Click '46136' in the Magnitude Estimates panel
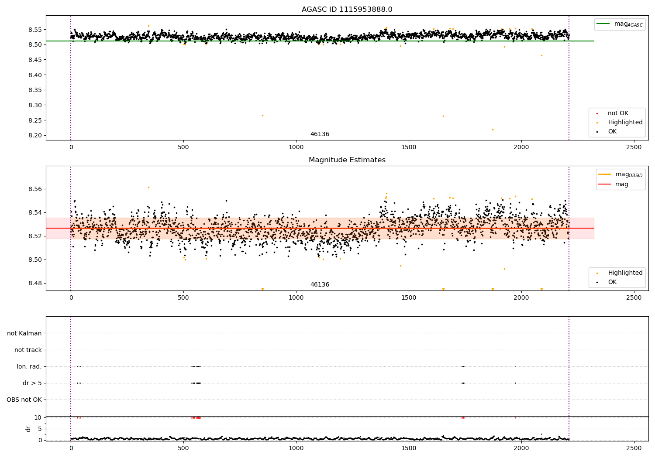This screenshot has height=458, width=655. point(320,285)
